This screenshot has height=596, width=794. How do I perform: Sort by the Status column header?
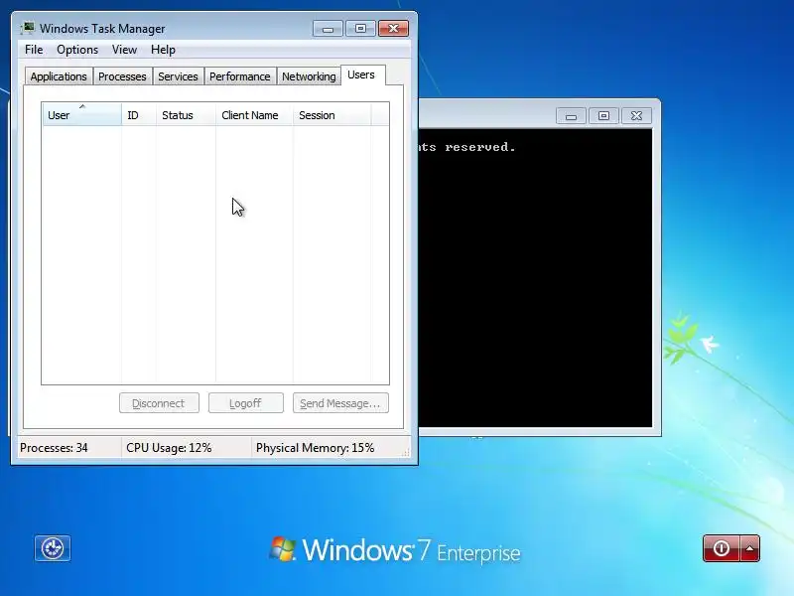tap(186, 115)
